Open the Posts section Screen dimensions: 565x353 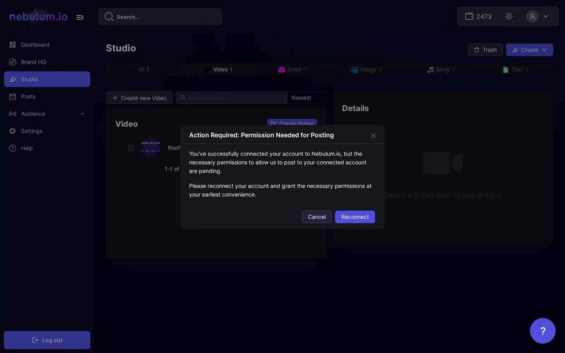pos(47,97)
